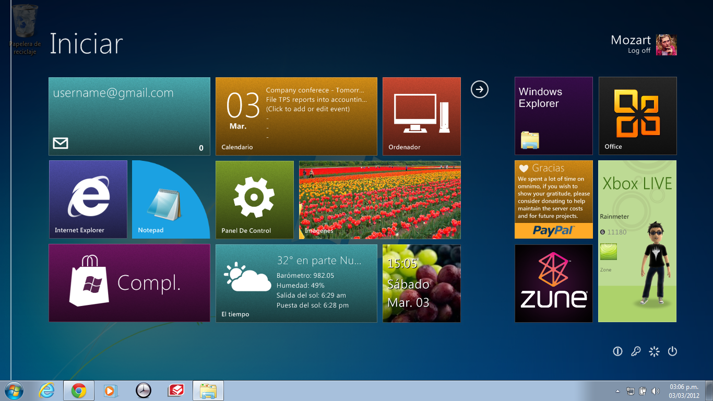
Task: Open the username@gmail.com mail tile
Action: click(x=129, y=116)
